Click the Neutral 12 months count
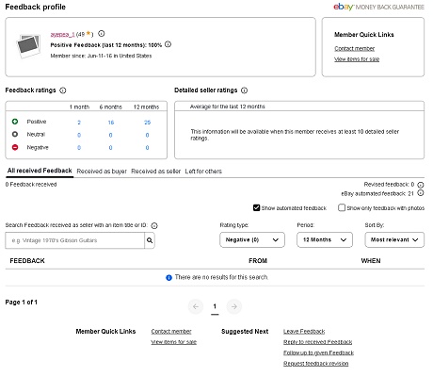The image size is (433, 377). 147,135
